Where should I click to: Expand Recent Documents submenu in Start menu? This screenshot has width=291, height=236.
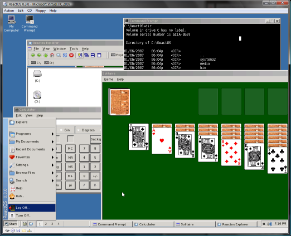coord(32,149)
